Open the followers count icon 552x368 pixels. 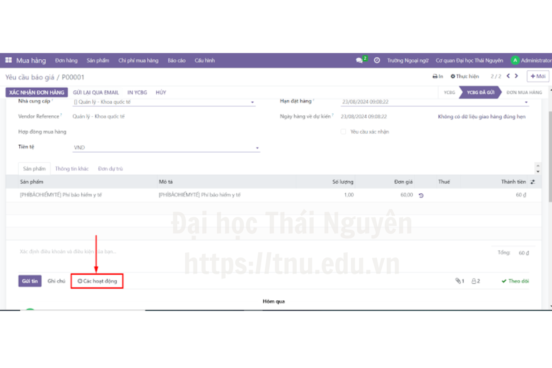coord(476,281)
